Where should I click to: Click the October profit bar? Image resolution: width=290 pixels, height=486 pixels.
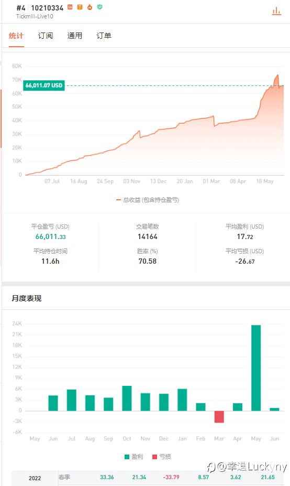(127, 398)
